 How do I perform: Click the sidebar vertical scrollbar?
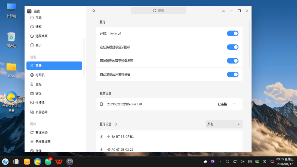[x=84, y=57]
